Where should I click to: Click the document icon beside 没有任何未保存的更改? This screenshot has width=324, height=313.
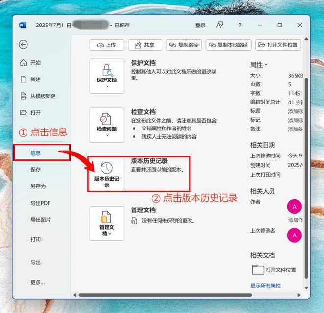(135, 221)
